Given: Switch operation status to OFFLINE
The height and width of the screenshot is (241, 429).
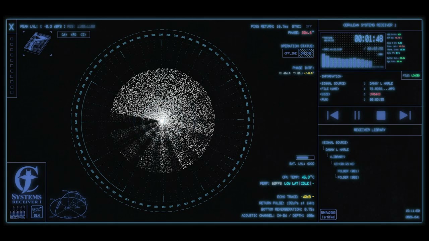Looking at the screenshot, I should point(291,53).
